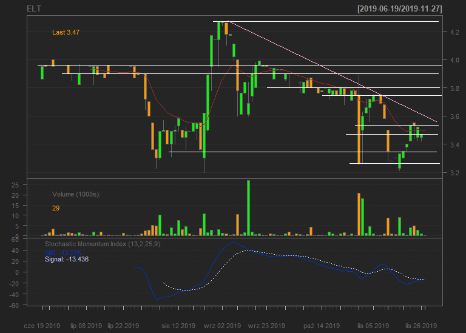Click the 3.4 price axis label
466x333 pixels.
coord(454,145)
